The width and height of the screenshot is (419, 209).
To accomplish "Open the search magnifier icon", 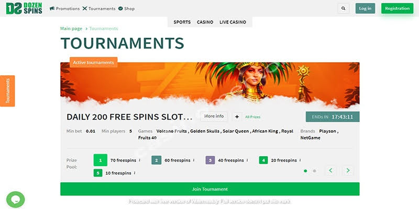I will click(344, 8).
